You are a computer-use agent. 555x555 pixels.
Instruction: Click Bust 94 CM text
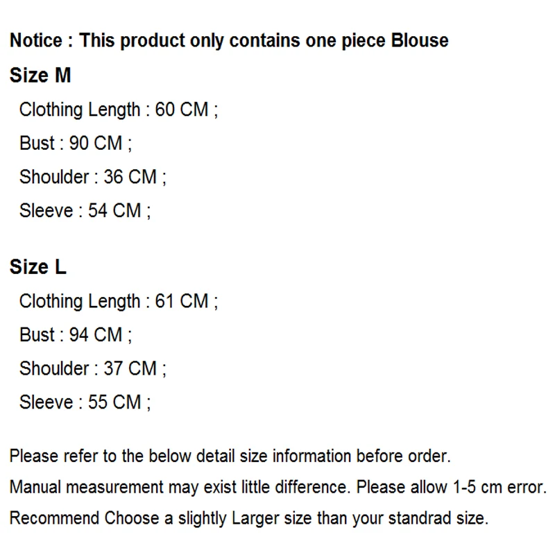coord(75,334)
